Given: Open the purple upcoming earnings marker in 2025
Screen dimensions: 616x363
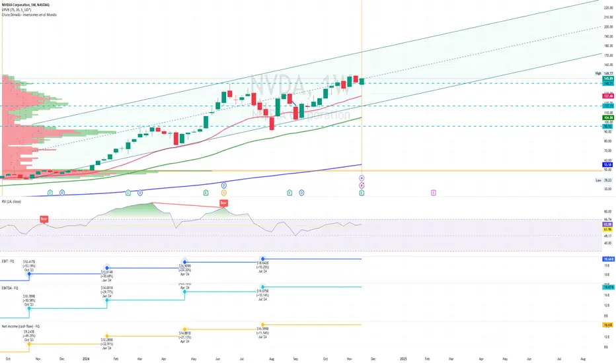Looking at the screenshot, I should click(x=434, y=193).
